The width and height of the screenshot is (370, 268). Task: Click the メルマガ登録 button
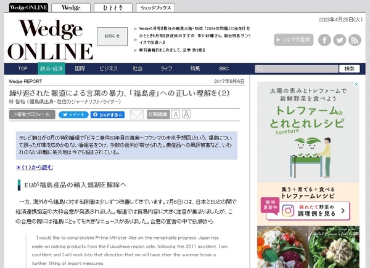294,40
